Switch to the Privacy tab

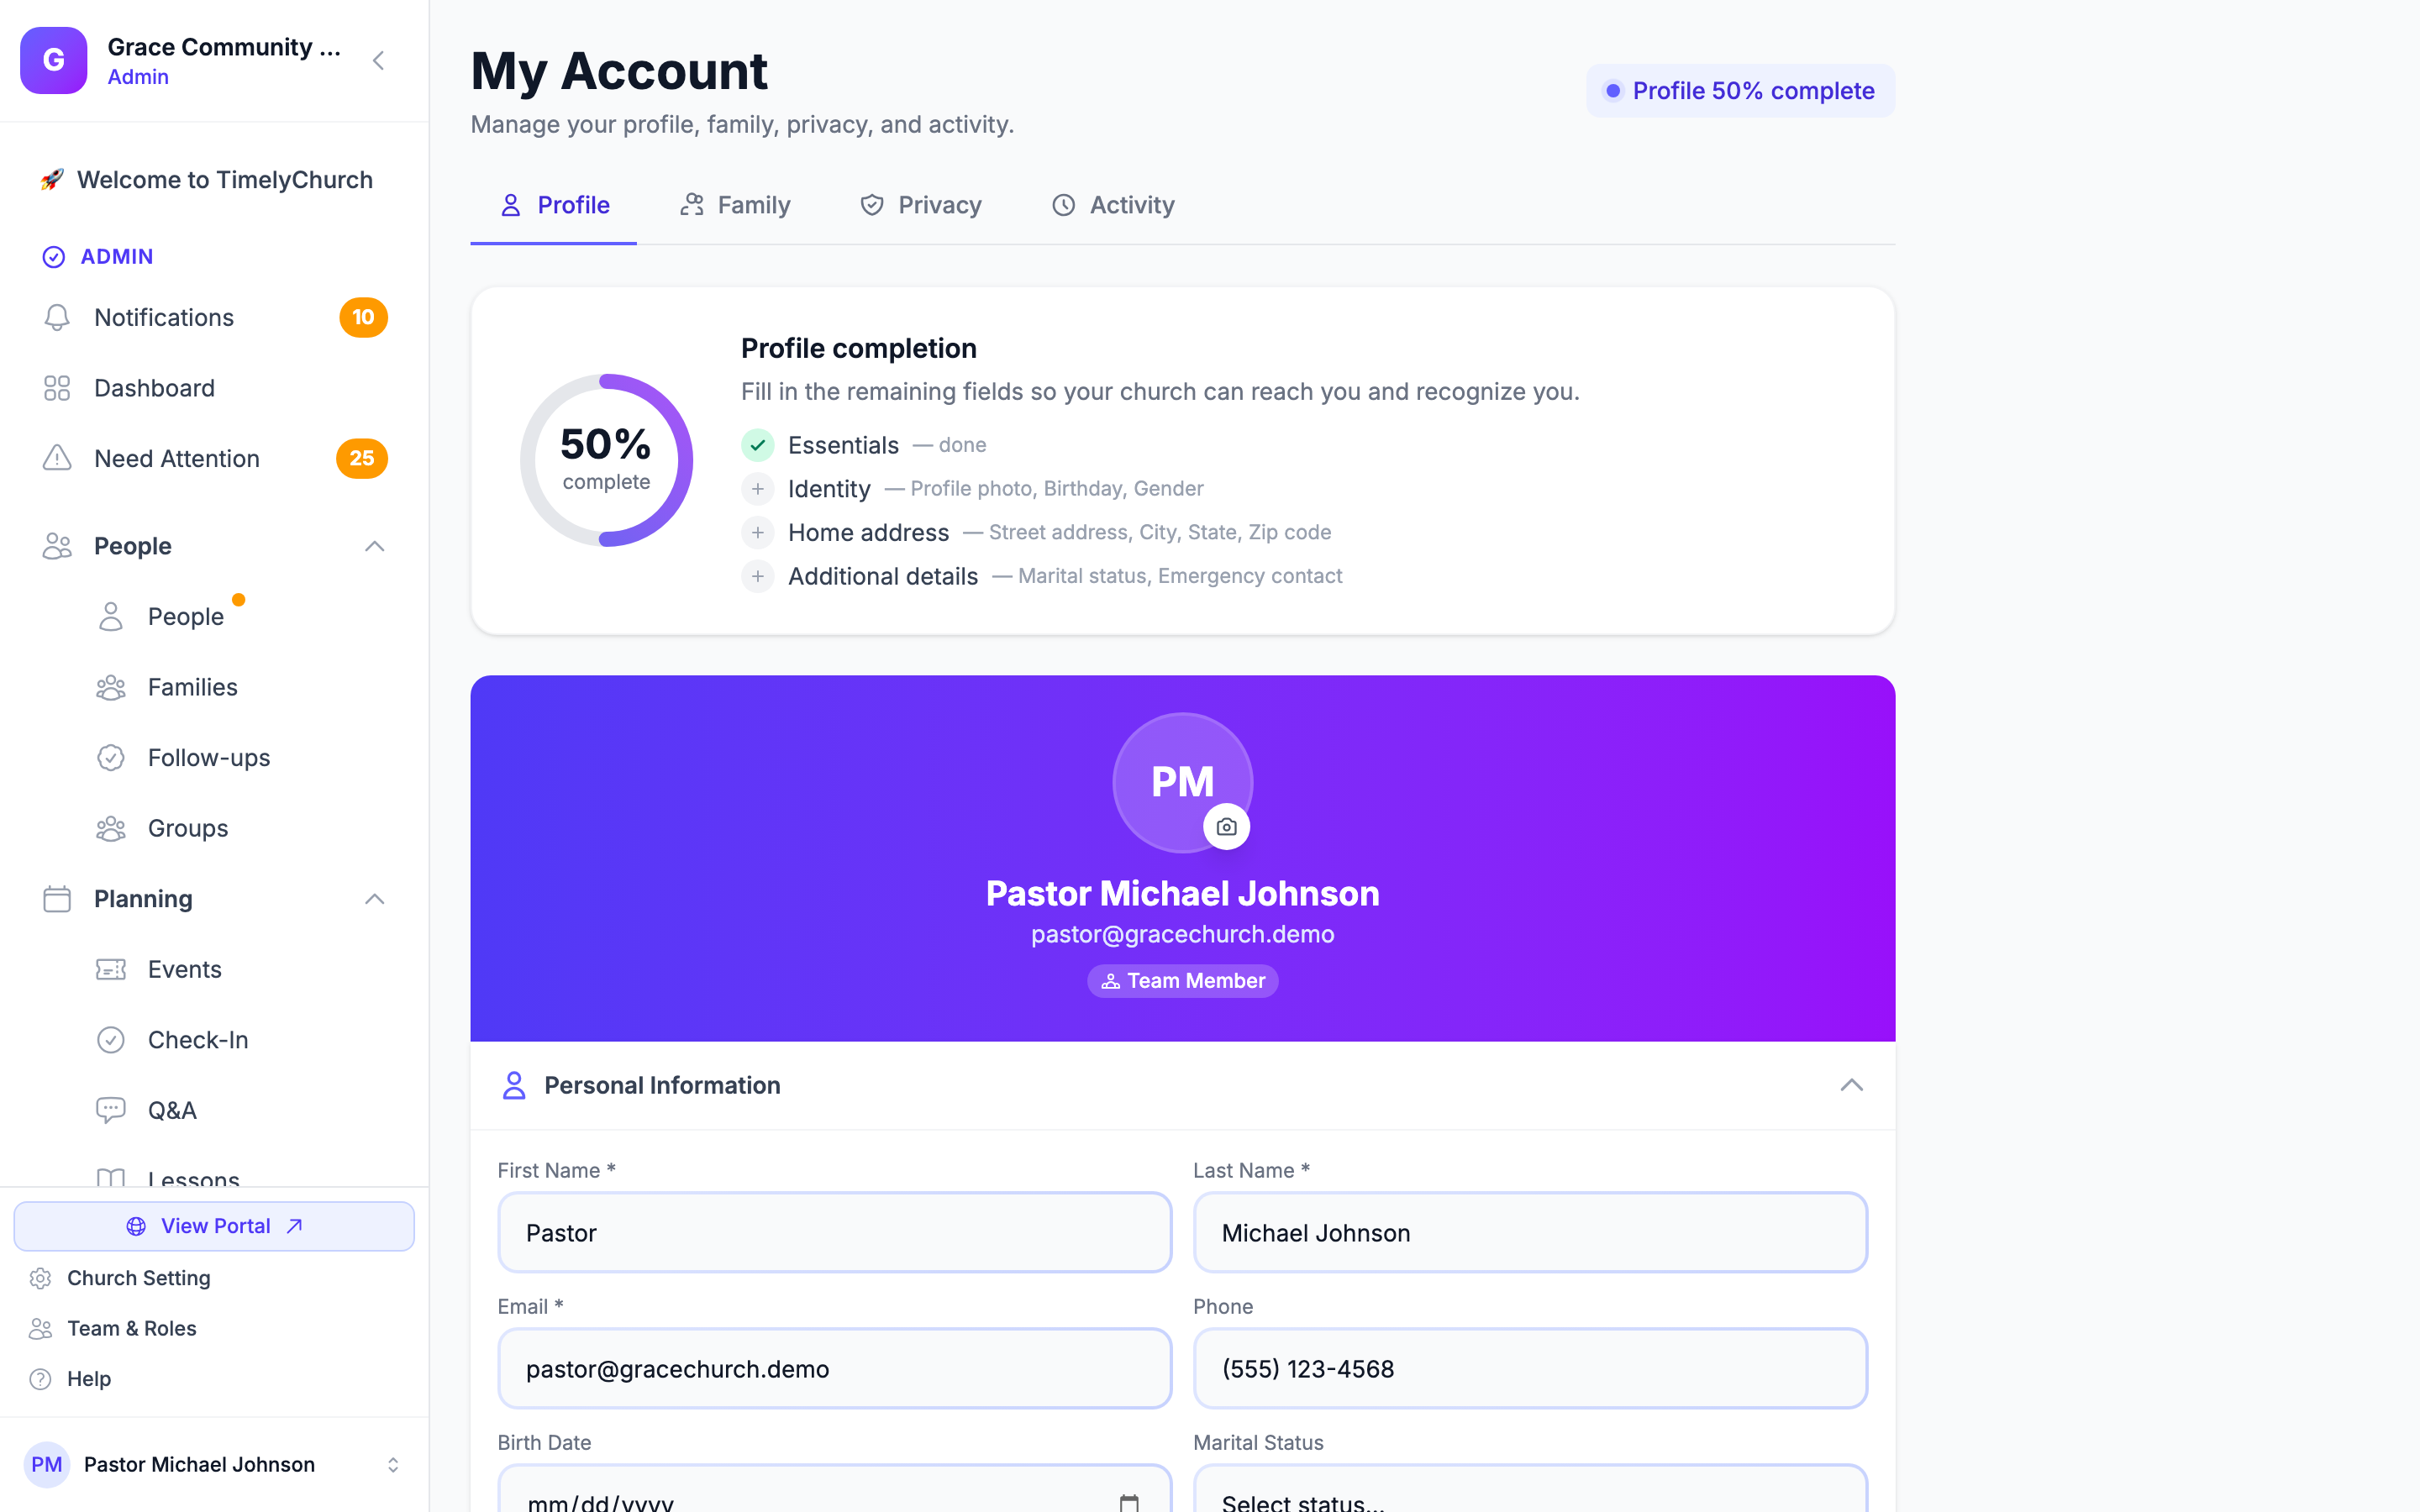tap(921, 205)
